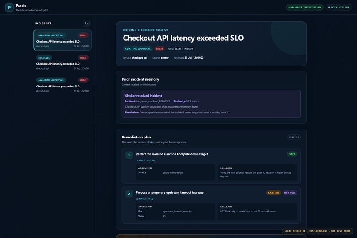
Task: Open incident received 21 Jul, 12:40:00
Action: (62, 40)
